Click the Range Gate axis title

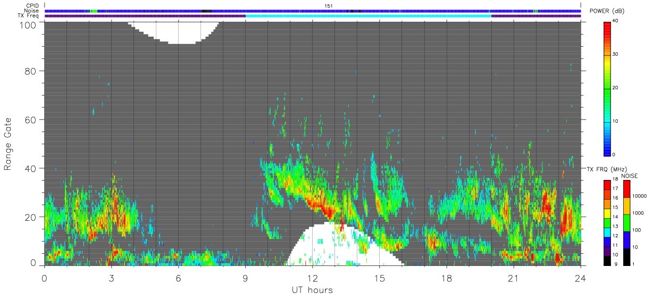7,144
